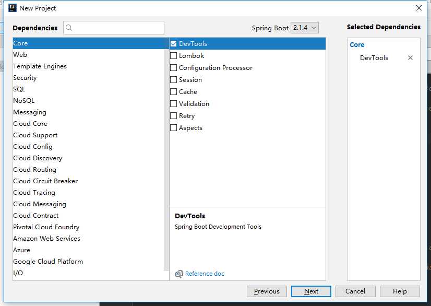431x306 pixels.
Task: Select the Azure category
Action: [88, 250]
